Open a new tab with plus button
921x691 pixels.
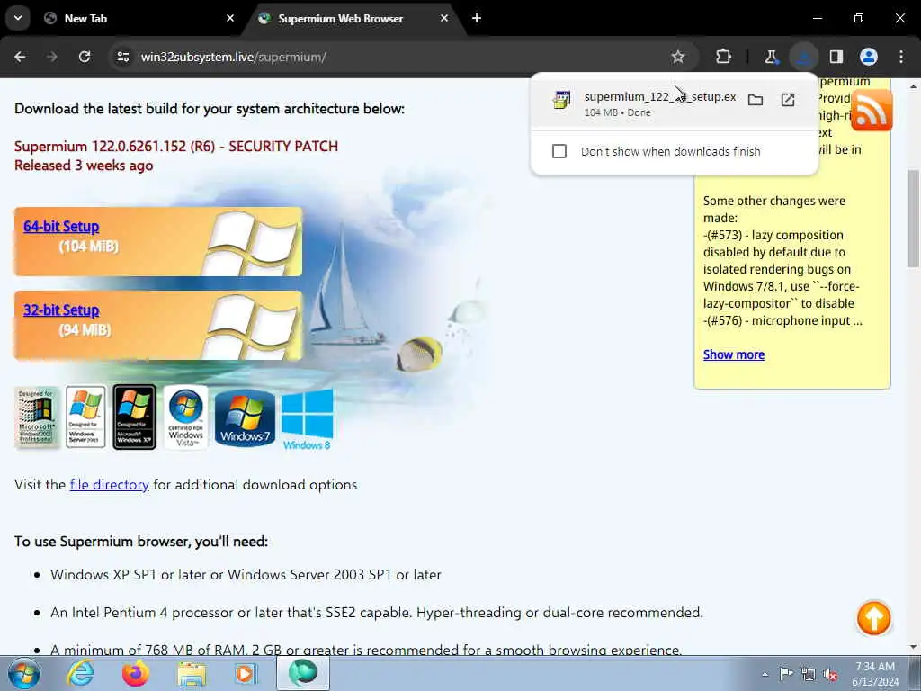(477, 18)
